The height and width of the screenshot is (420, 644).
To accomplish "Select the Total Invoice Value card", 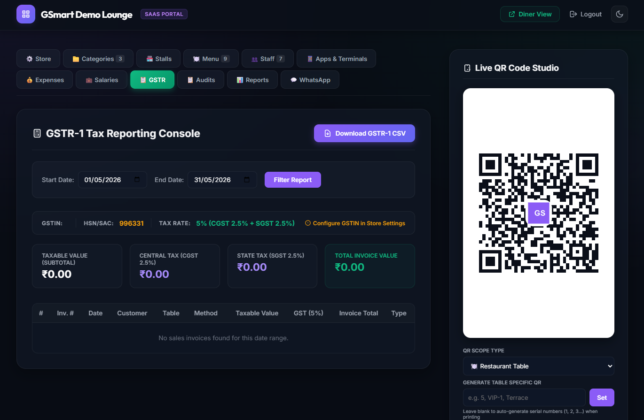I will [370, 266].
